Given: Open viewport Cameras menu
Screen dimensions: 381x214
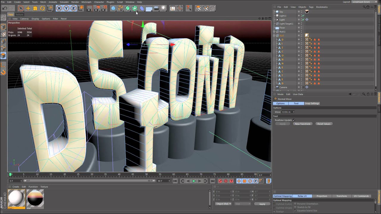Looking at the screenshot, I should click(24, 19).
